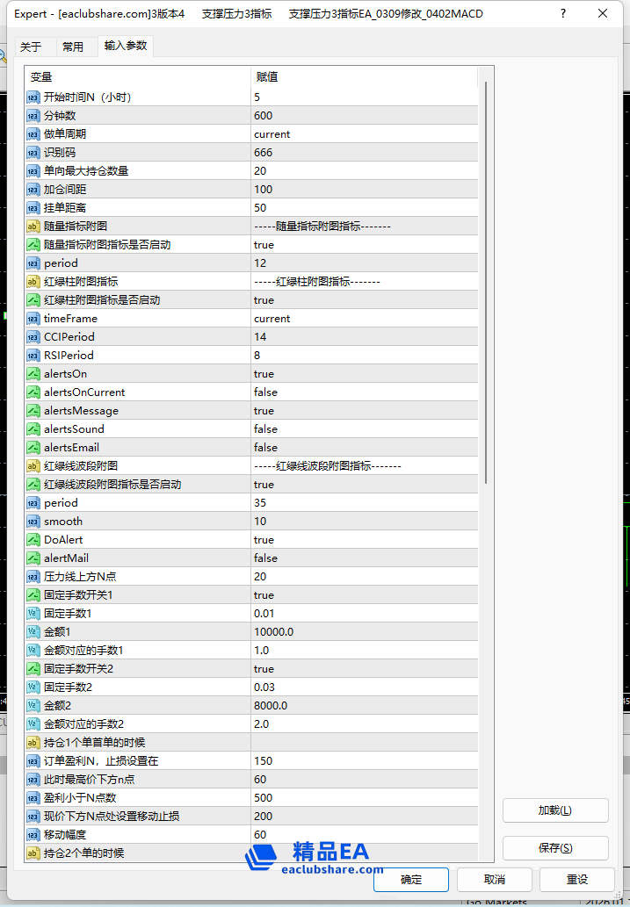Select the 压力线上方N点 row label
630x907 pixels.
tap(80, 577)
